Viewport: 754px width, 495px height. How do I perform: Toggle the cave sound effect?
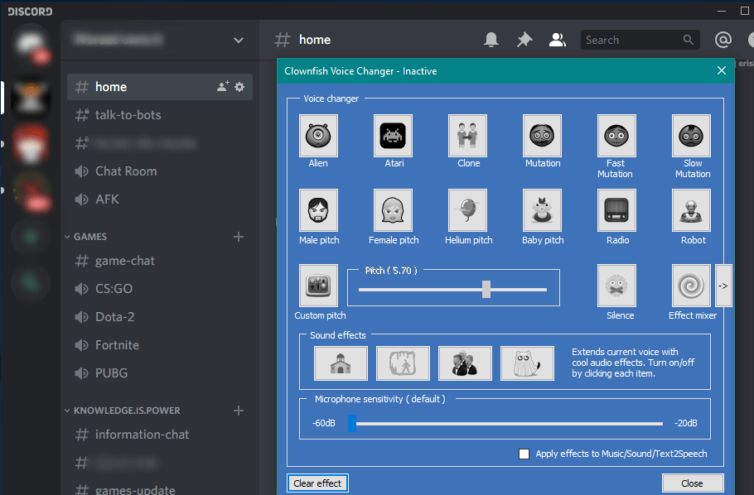[403, 363]
